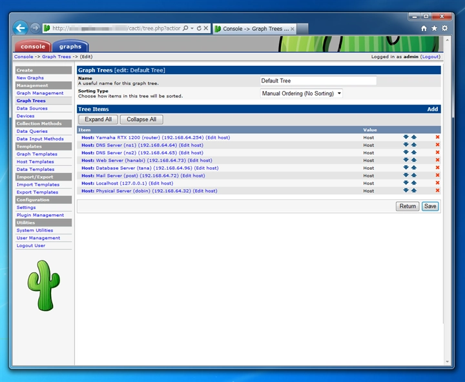This screenshot has height=382, width=465.
Task: Open System Utilities menu item
Action: [35, 230]
